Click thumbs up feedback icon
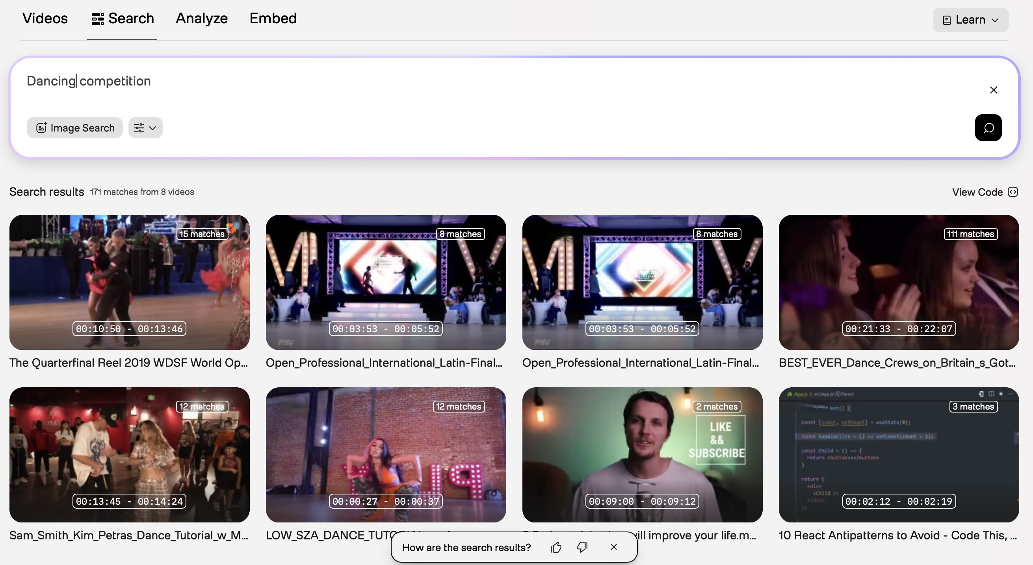Viewport: 1033px width, 565px height. point(556,547)
